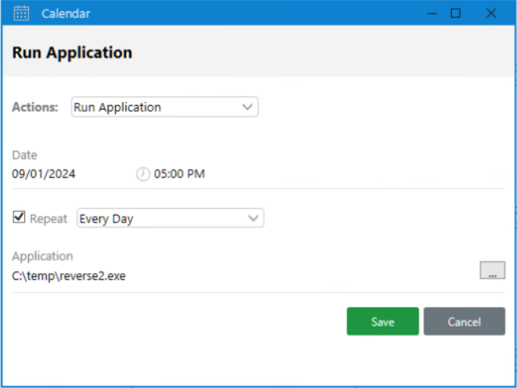Save the scheduled application action

click(x=382, y=321)
